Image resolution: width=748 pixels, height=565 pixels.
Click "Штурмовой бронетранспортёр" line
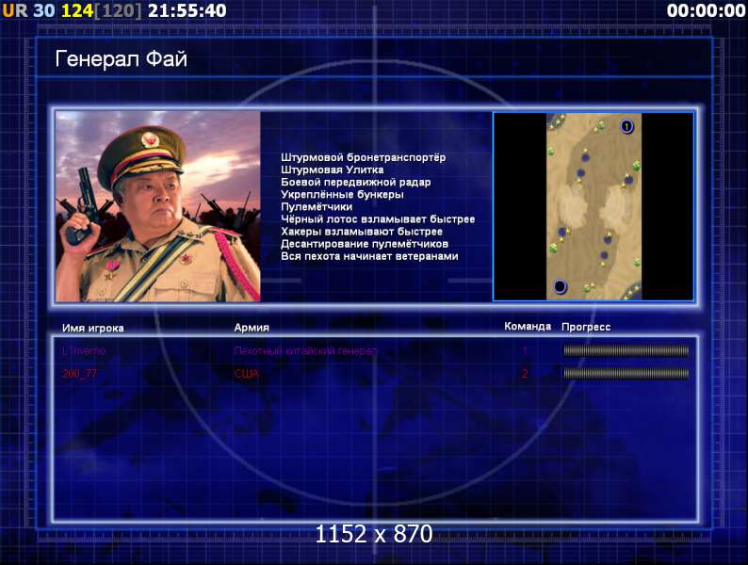click(x=363, y=157)
